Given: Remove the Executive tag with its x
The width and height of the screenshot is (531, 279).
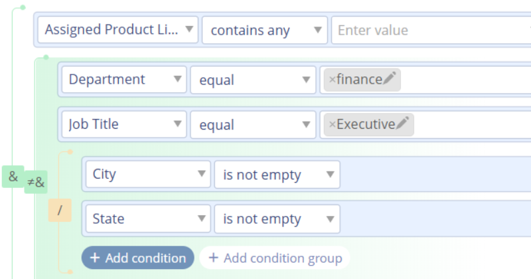Looking at the screenshot, I should point(333,124).
